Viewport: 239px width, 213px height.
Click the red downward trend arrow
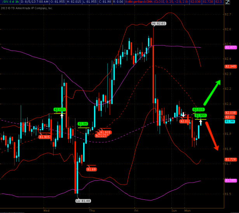pyautogui.click(x=212, y=136)
